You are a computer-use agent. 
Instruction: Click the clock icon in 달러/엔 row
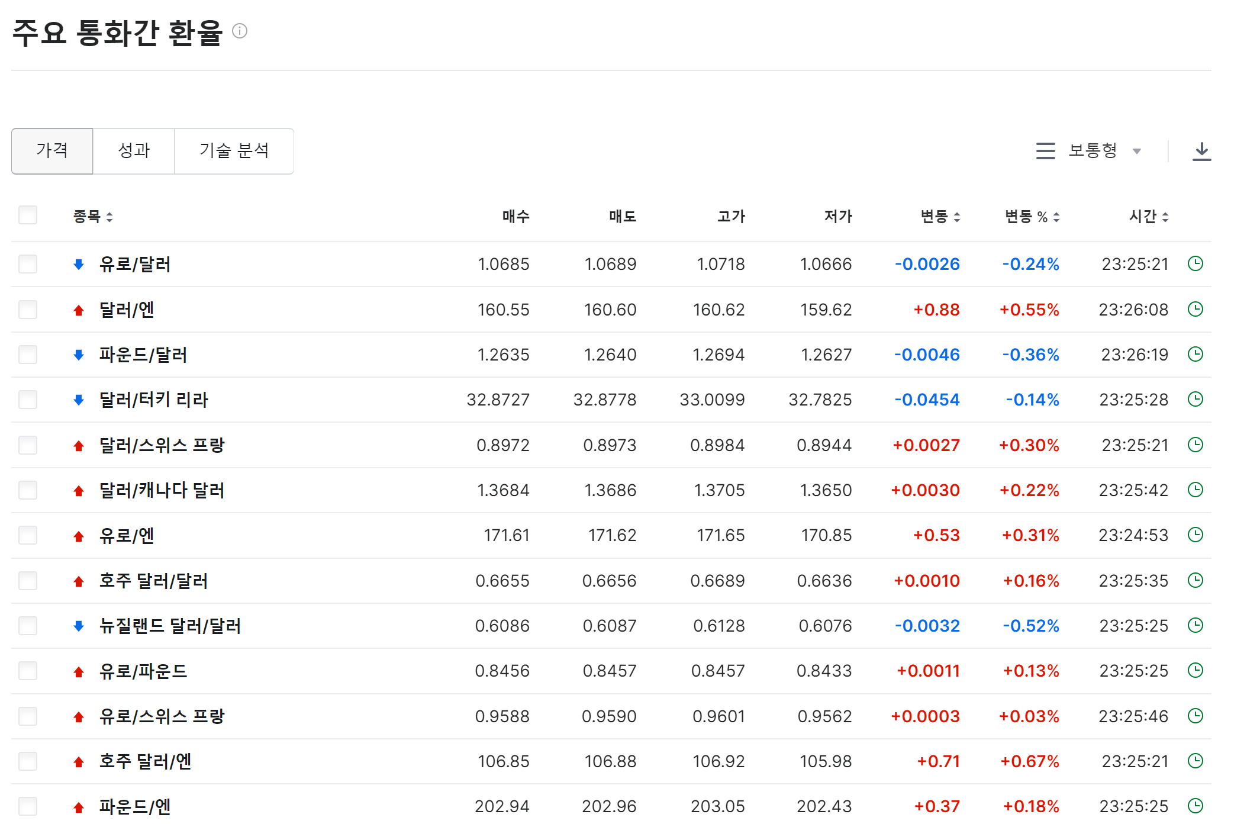click(x=1196, y=309)
